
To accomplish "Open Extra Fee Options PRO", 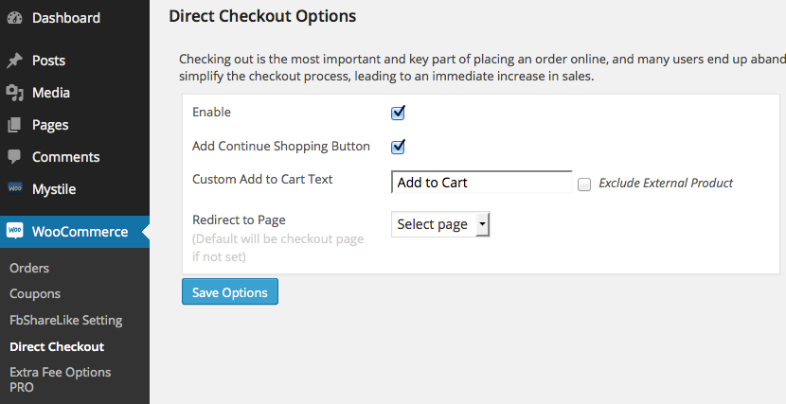I will click(60, 379).
